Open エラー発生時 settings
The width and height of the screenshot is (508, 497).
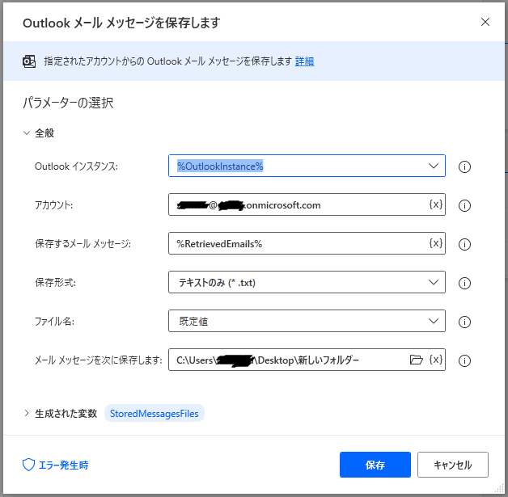(56, 465)
